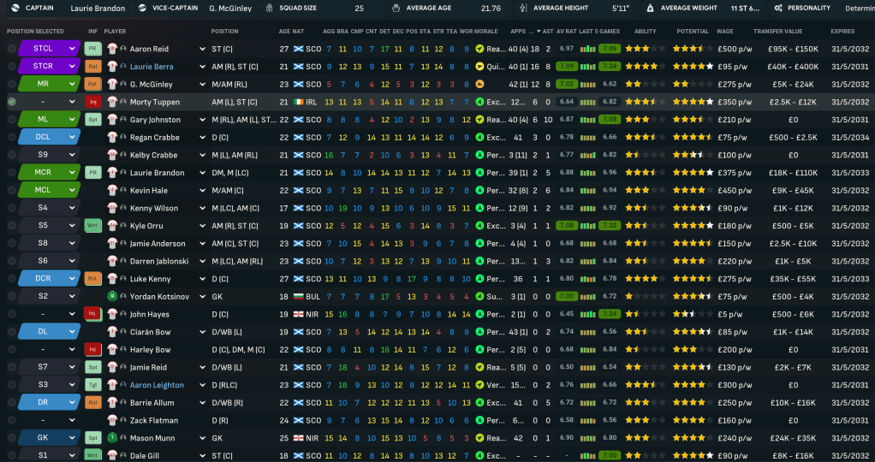Click Laurie Berra's morale face icon
Image resolution: width=875 pixels, height=462 pixels.
click(x=479, y=67)
